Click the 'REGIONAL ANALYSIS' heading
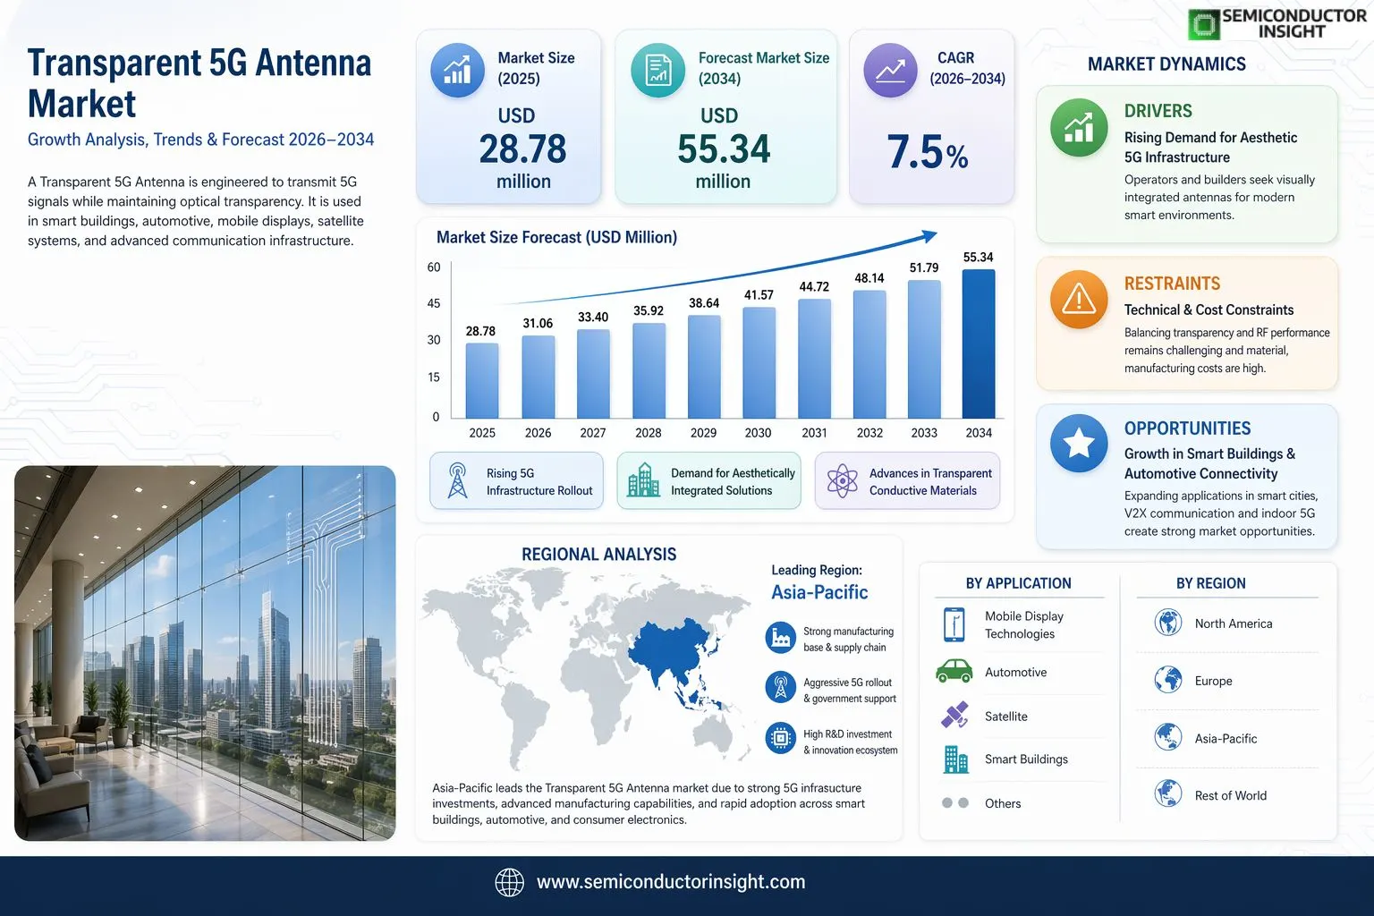 coord(599,555)
